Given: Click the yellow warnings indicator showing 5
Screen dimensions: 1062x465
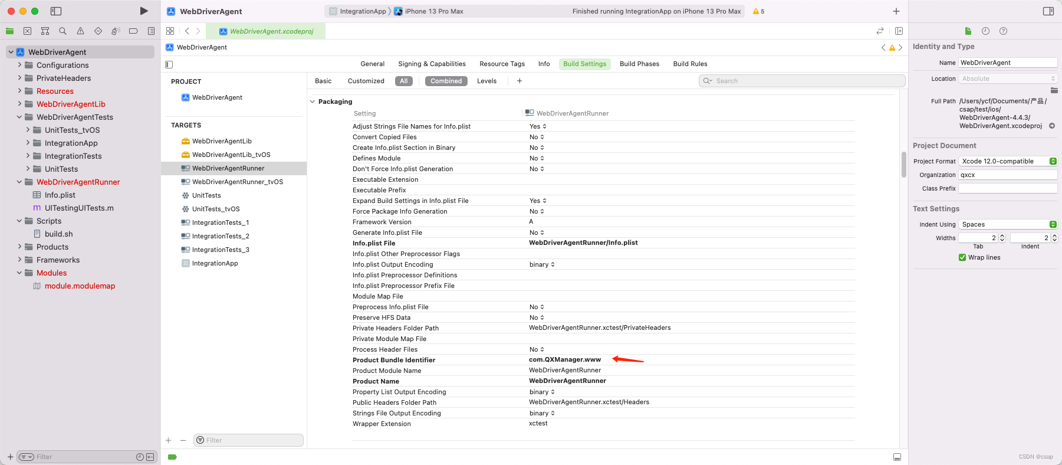Looking at the screenshot, I should tap(758, 11).
